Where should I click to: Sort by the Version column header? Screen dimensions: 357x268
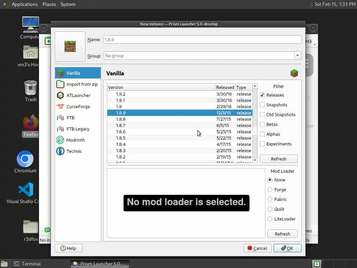161,87
